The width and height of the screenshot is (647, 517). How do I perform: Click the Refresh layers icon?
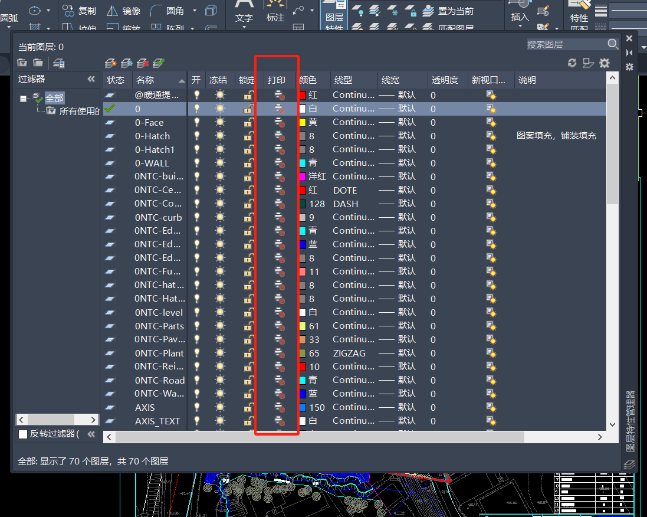click(x=572, y=63)
